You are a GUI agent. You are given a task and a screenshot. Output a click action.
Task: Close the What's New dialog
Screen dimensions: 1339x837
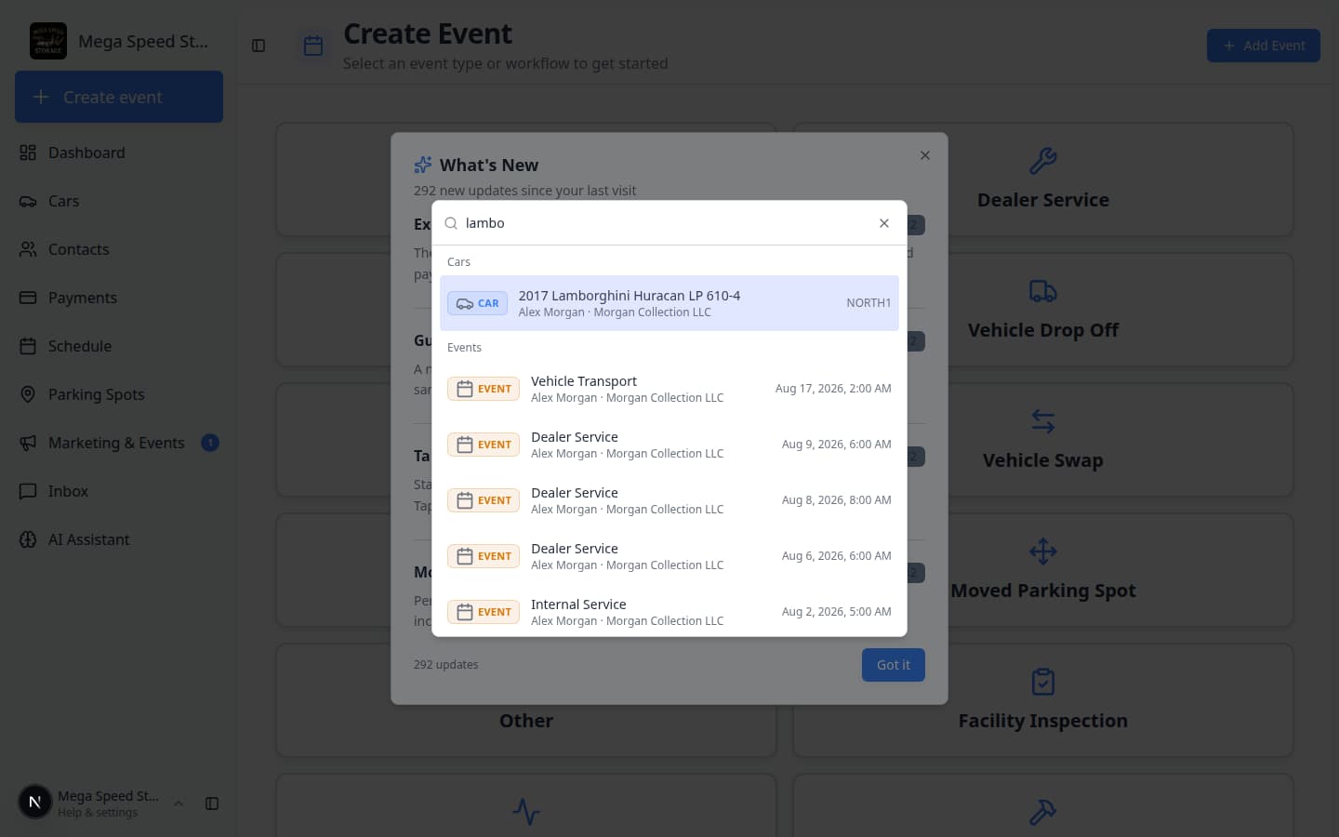tap(925, 155)
